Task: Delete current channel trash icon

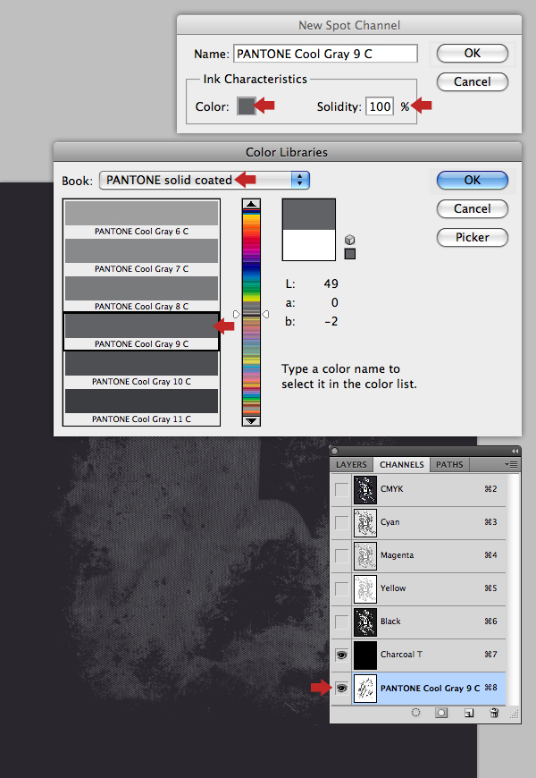Action: click(x=494, y=713)
